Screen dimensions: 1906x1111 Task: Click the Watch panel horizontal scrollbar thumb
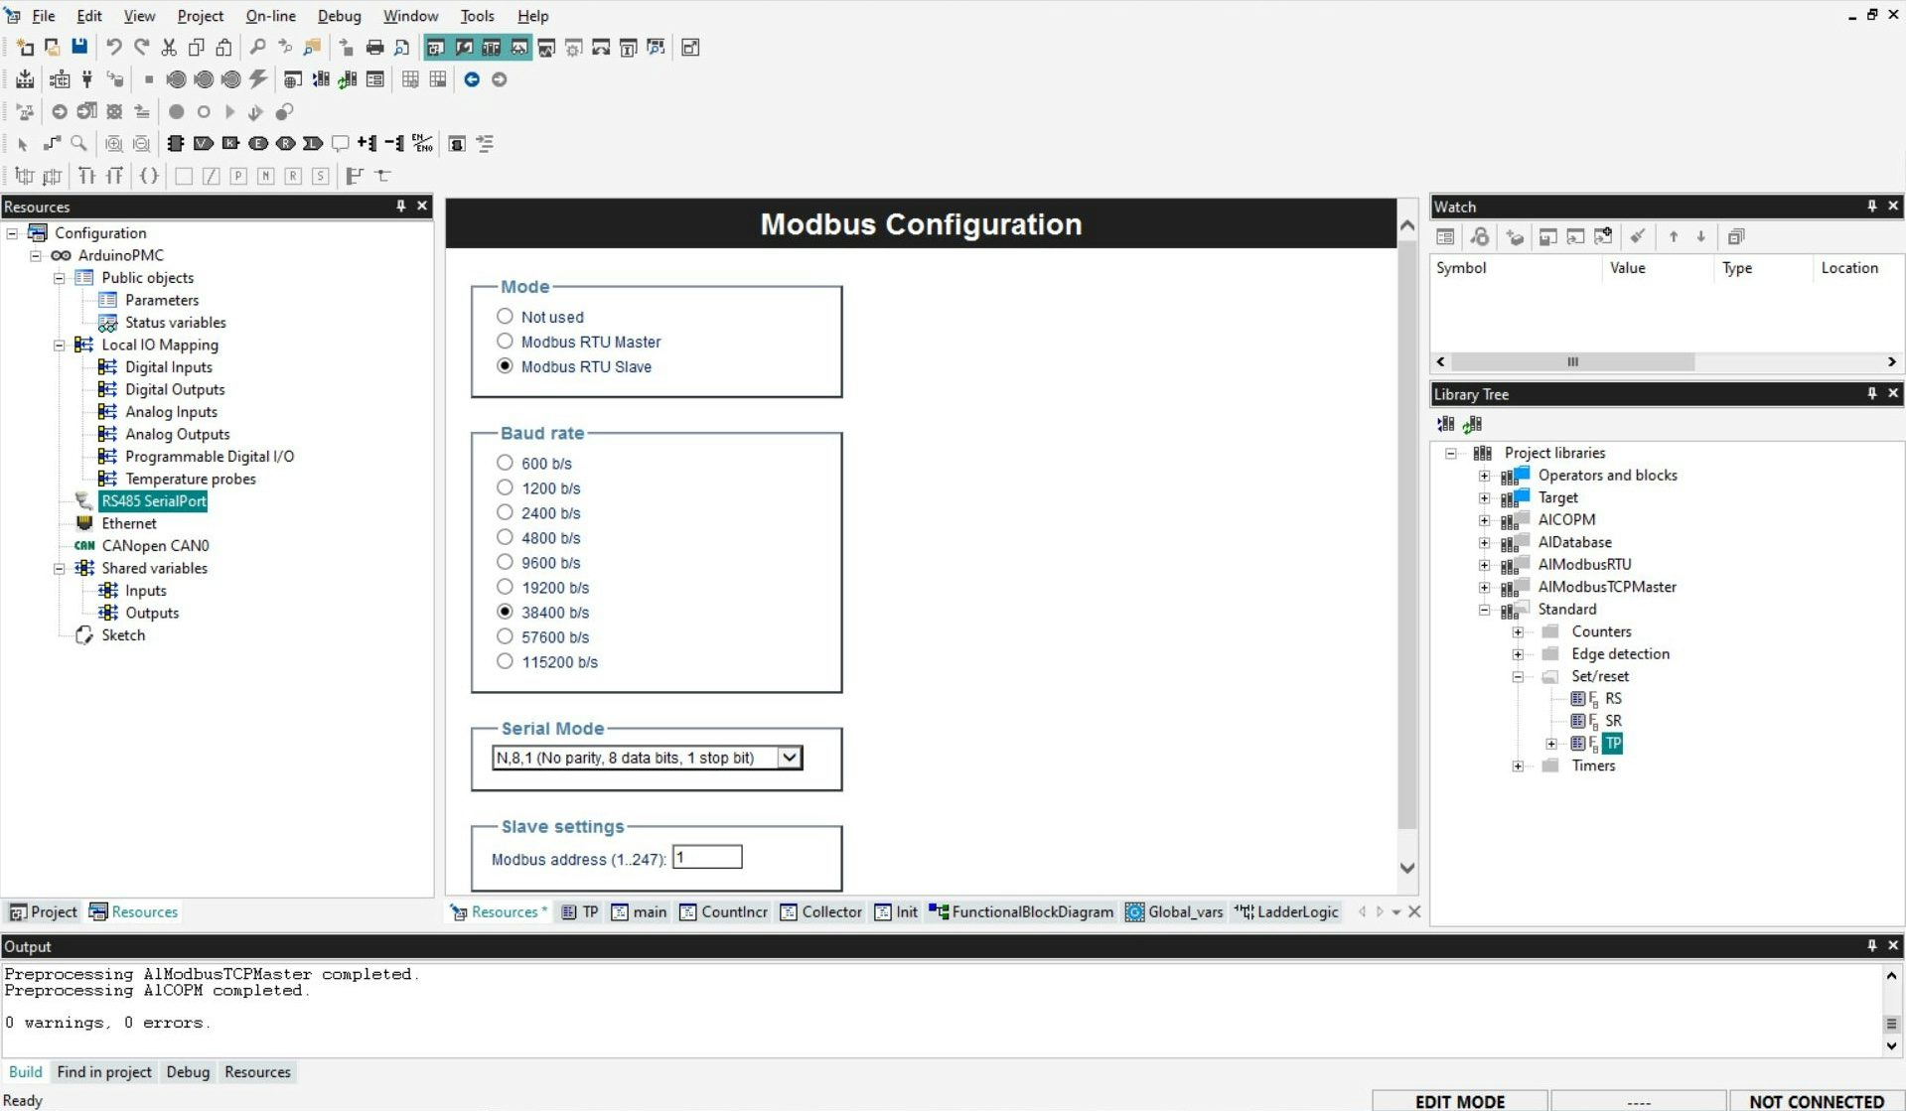[1572, 361]
